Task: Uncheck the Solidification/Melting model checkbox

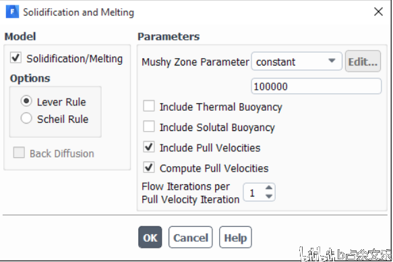Action: tap(16, 57)
